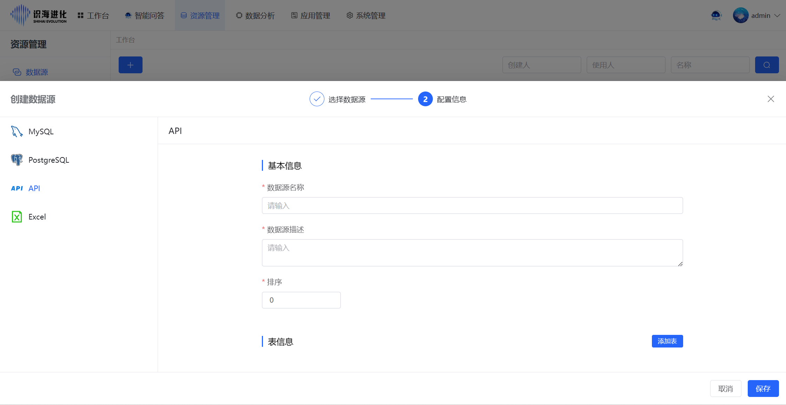Click the completed 选择数据源 step checkmark
The height and width of the screenshot is (405, 786).
tap(317, 99)
